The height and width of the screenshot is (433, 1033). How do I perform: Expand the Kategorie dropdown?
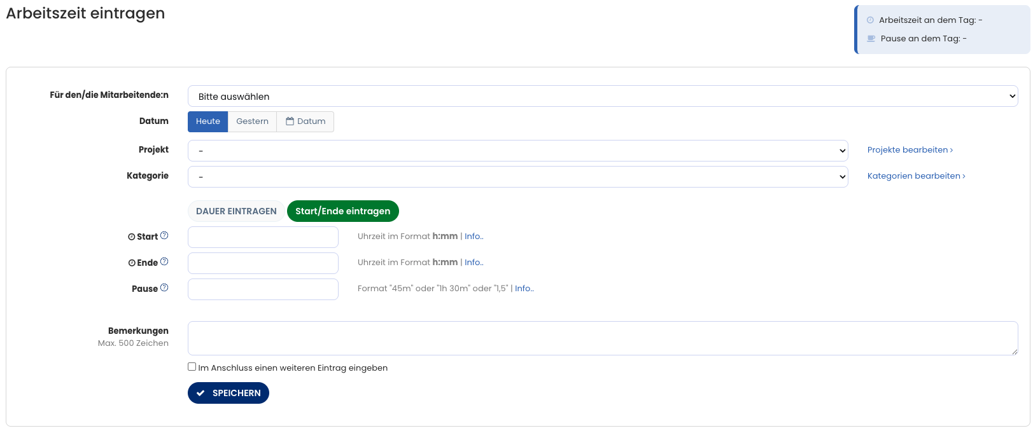tap(517, 177)
